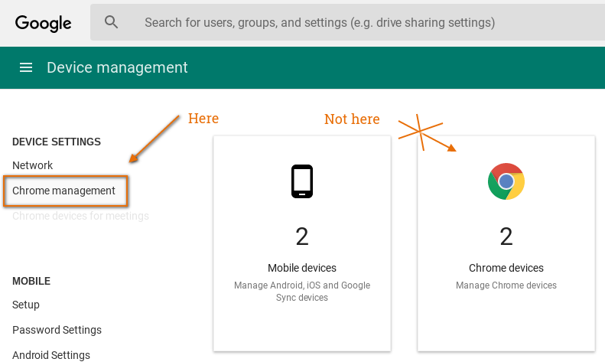Open mobile Setup section
The image size is (605, 362).
point(26,305)
